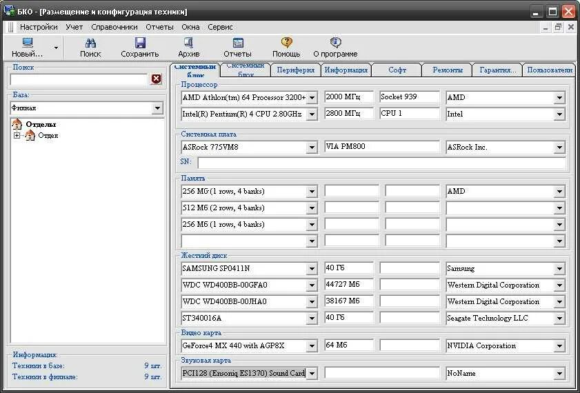Open the Филиал база dropdown
This screenshot has height=393, width=580.
(157, 108)
